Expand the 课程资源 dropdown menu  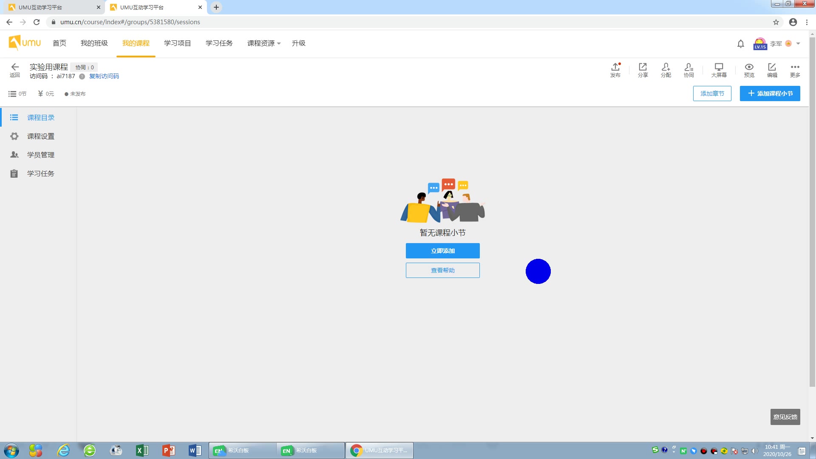click(264, 43)
